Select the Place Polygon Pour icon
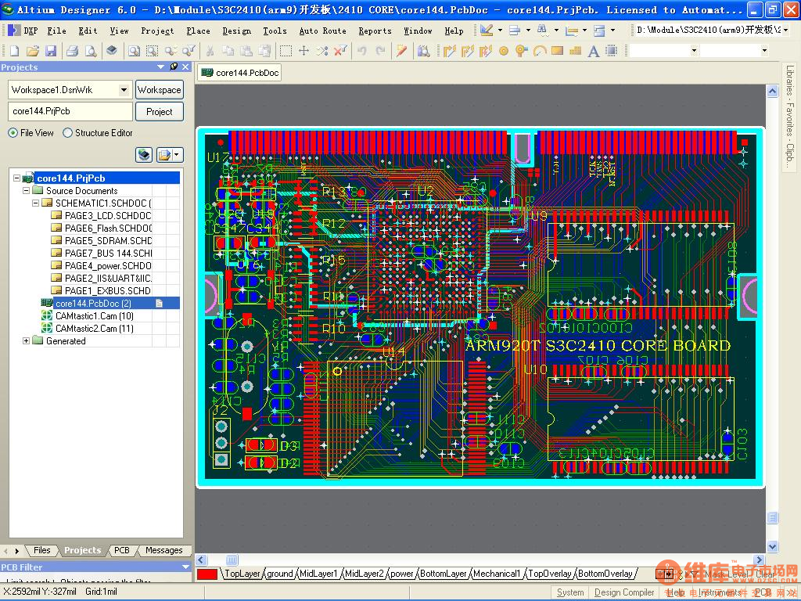The height and width of the screenshot is (601, 801). point(575,51)
